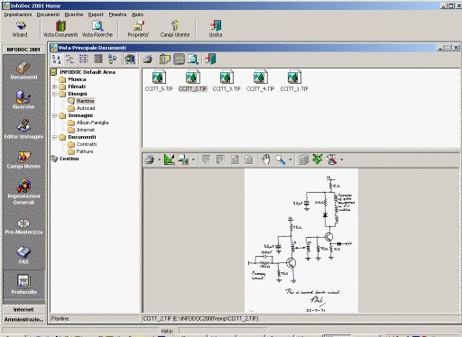Click the Campi Utente key icon
Image resolution: width=462 pixels, height=337 pixels.
click(175, 25)
